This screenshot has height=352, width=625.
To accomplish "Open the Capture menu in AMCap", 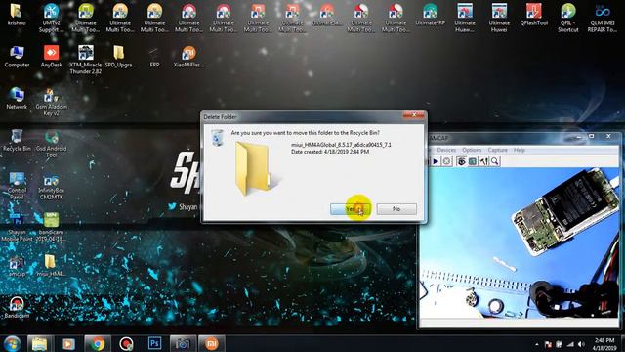I will point(497,150).
